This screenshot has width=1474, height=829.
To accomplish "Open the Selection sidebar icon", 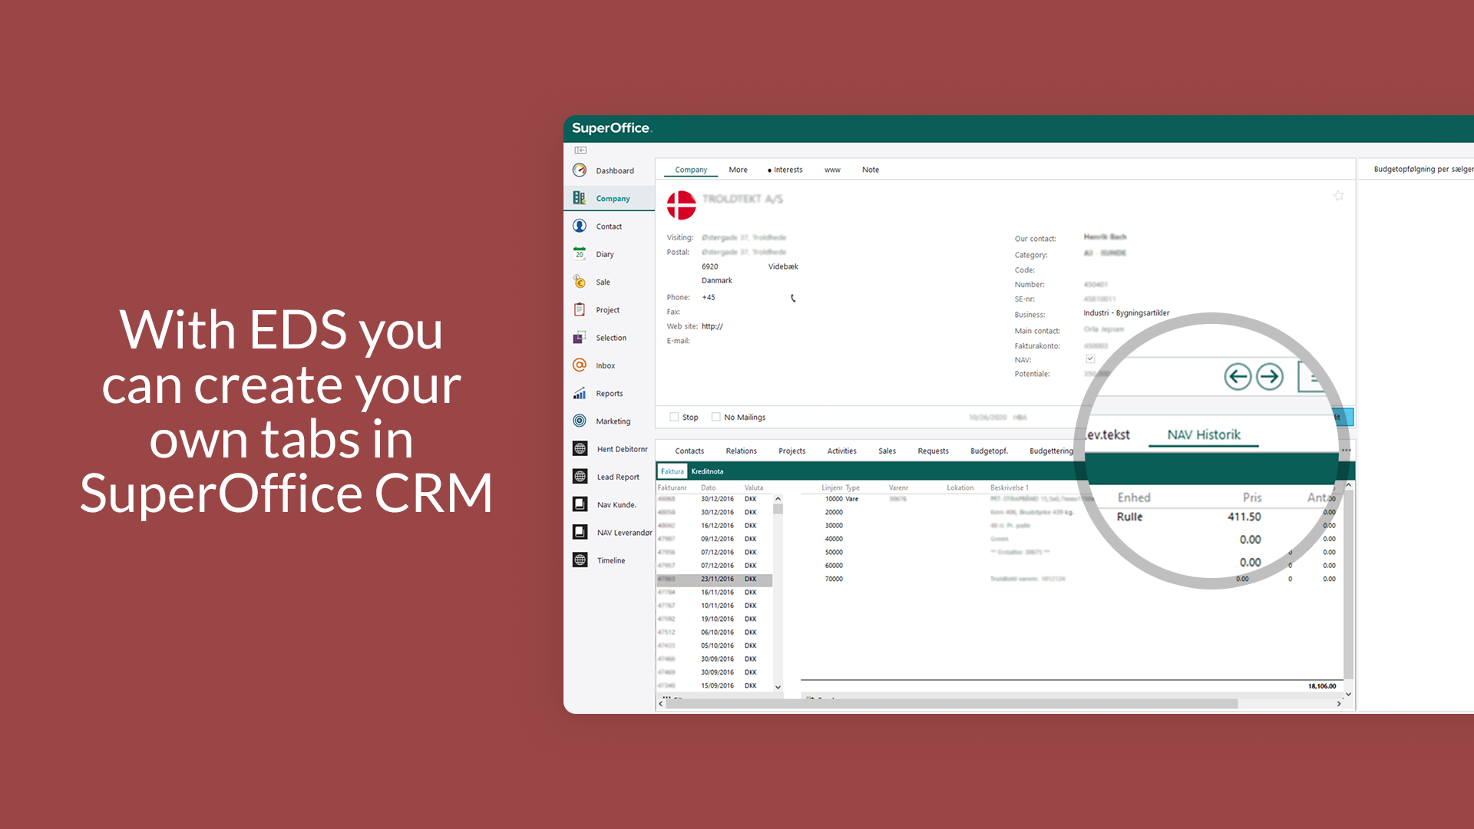I will coord(580,337).
